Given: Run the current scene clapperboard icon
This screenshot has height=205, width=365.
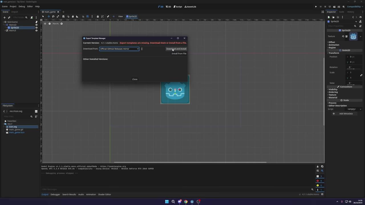Looking at the screenshot, I should pyautogui.click(x=334, y=7).
